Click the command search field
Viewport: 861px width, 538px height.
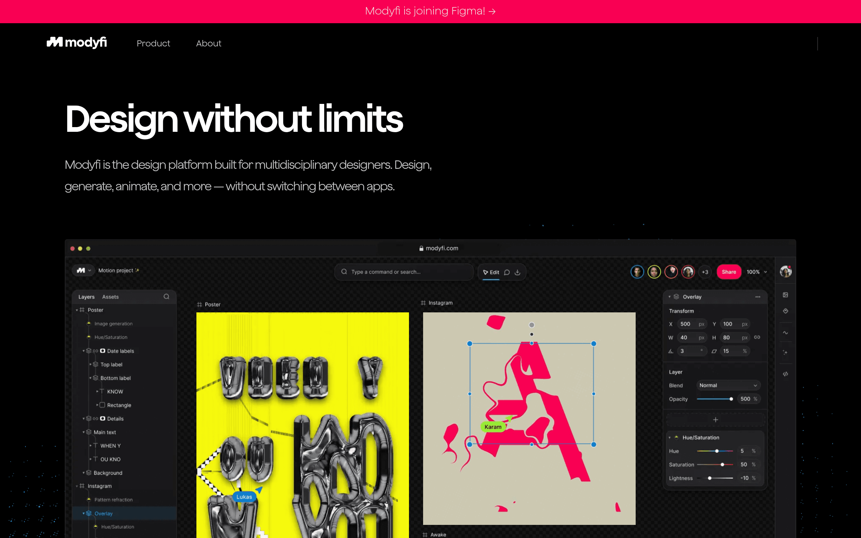coord(404,272)
